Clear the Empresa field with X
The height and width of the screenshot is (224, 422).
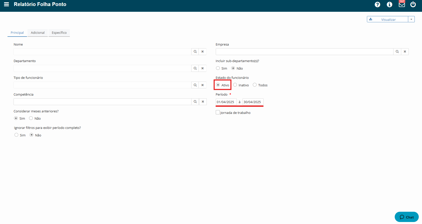(405, 52)
